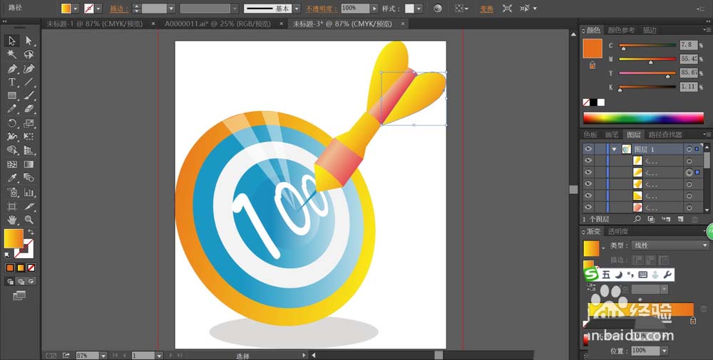Image resolution: width=713 pixels, height=360 pixels.
Task: Click the locate object magnifier in Layers panel
Action: (x=637, y=219)
